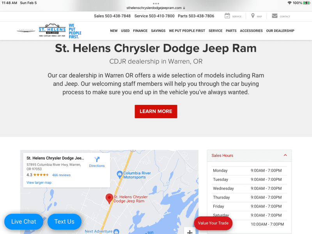Open the SERVICE navigation menu
This screenshot has width=312, height=234.
tap(216, 31)
